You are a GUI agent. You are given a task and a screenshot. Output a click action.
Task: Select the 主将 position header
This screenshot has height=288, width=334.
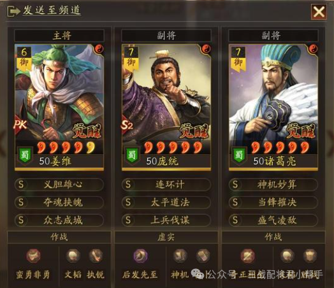(x=59, y=36)
